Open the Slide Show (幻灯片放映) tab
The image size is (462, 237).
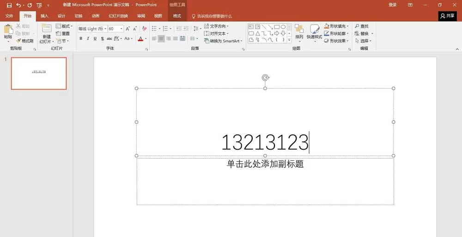point(118,16)
